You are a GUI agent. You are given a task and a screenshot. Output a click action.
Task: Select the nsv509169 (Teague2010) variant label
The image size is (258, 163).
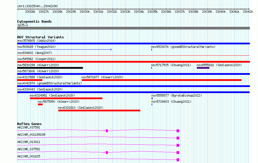37,47
